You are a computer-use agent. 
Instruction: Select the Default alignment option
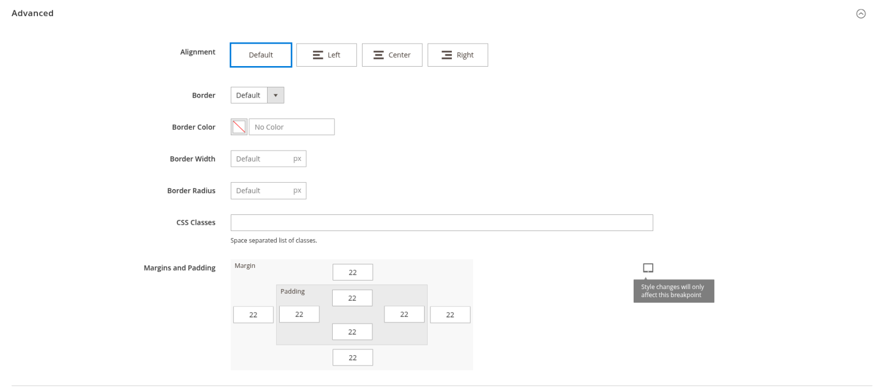click(261, 55)
